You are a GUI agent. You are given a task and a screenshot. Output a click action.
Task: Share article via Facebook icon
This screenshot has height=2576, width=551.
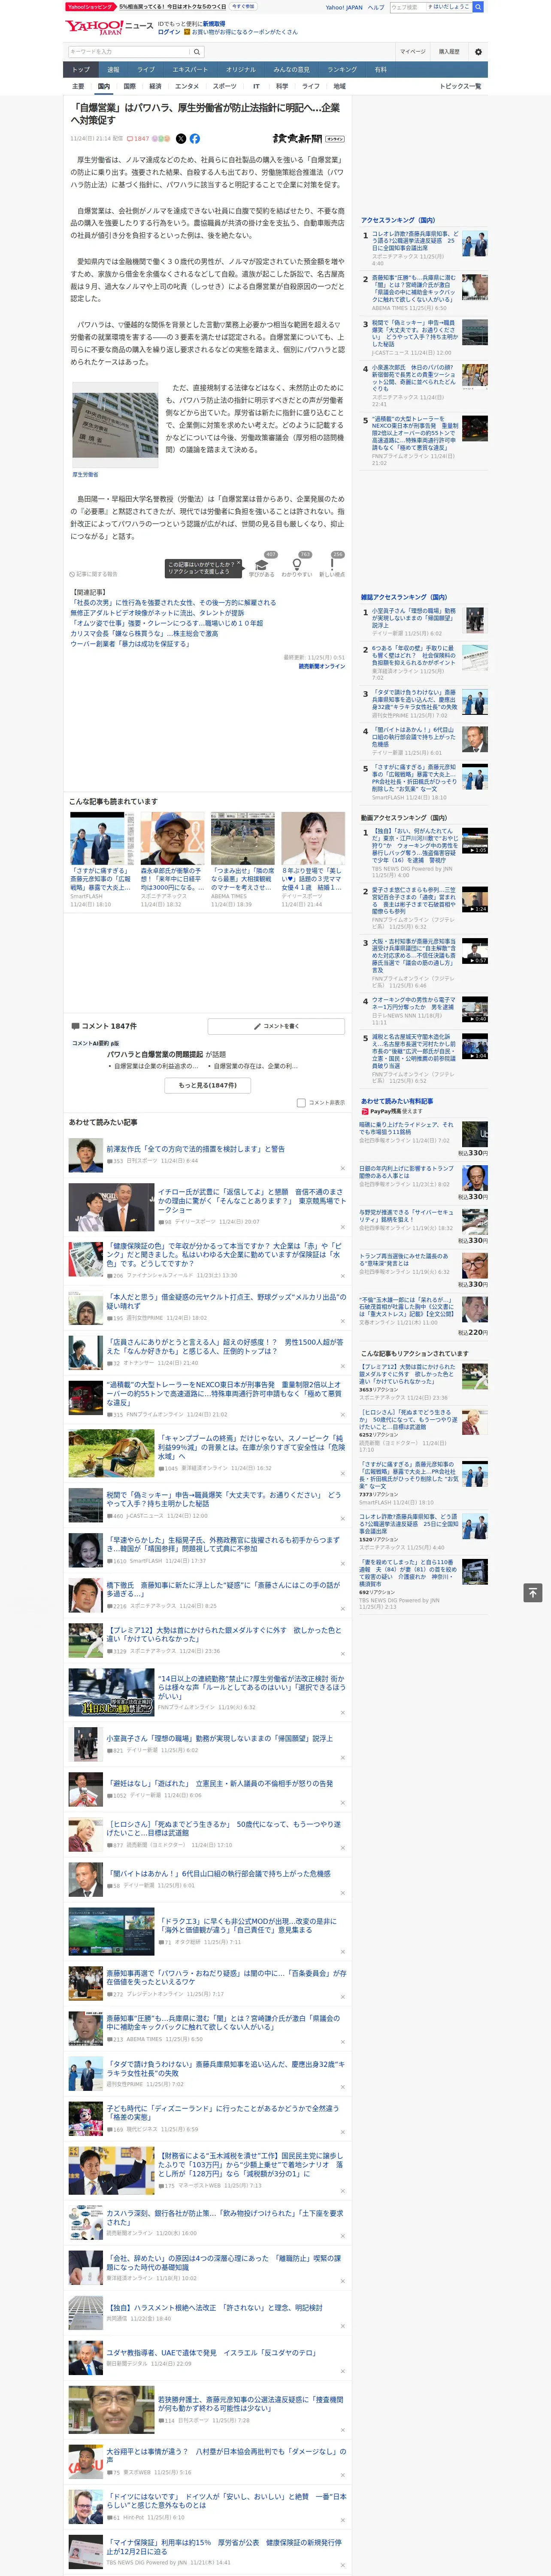[x=194, y=139]
